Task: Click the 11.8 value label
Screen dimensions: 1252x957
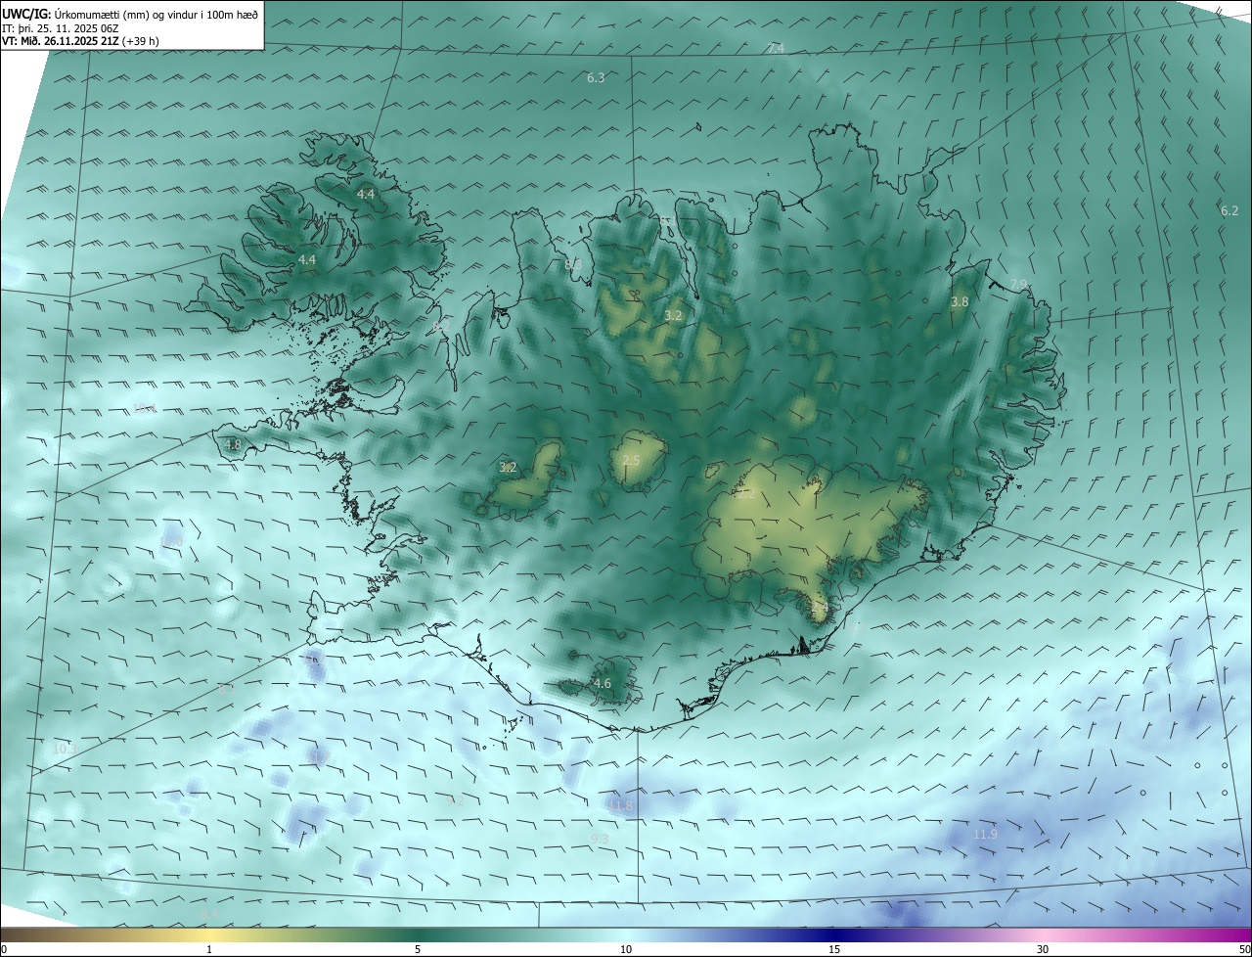Action: pyautogui.click(x=621, y=805)
